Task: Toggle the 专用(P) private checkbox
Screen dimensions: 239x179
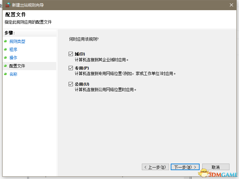Action: [x=71, y=68]
